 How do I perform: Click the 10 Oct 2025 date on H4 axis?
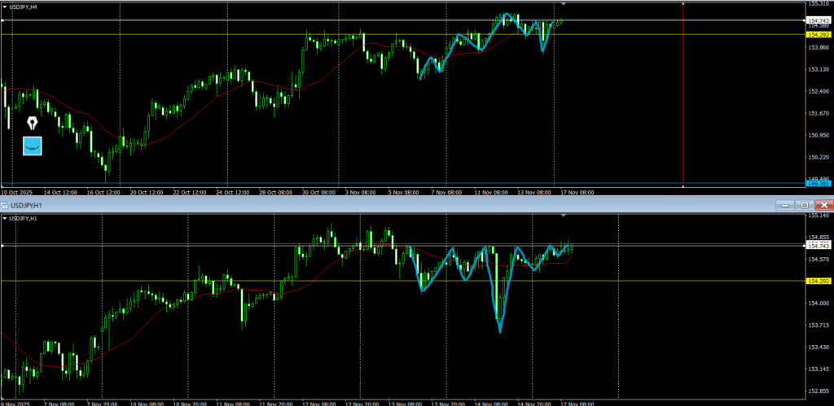(16, 193)
